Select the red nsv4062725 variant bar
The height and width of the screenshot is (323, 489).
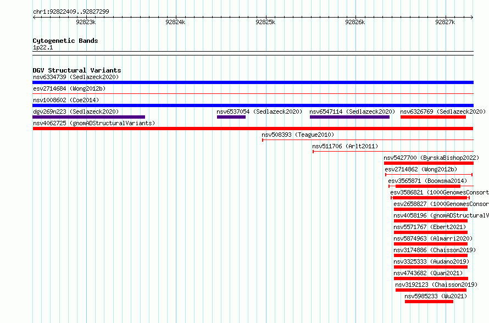253,129
